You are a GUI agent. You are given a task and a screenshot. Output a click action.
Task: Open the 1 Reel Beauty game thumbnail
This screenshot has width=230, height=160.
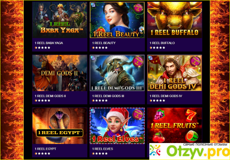117,20
